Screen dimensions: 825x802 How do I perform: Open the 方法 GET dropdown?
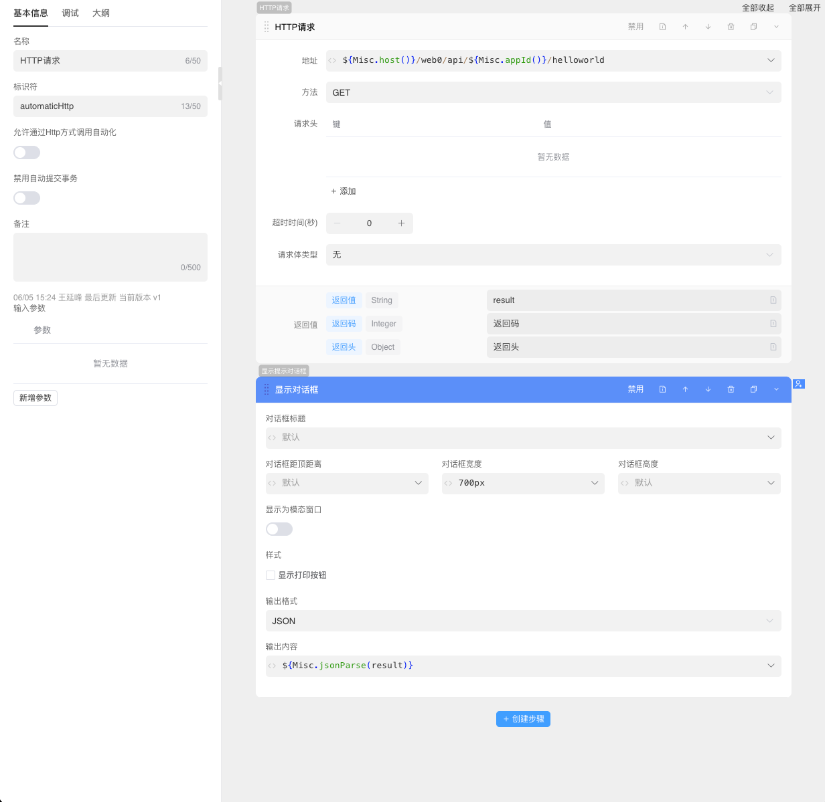[x=553, y=93]
